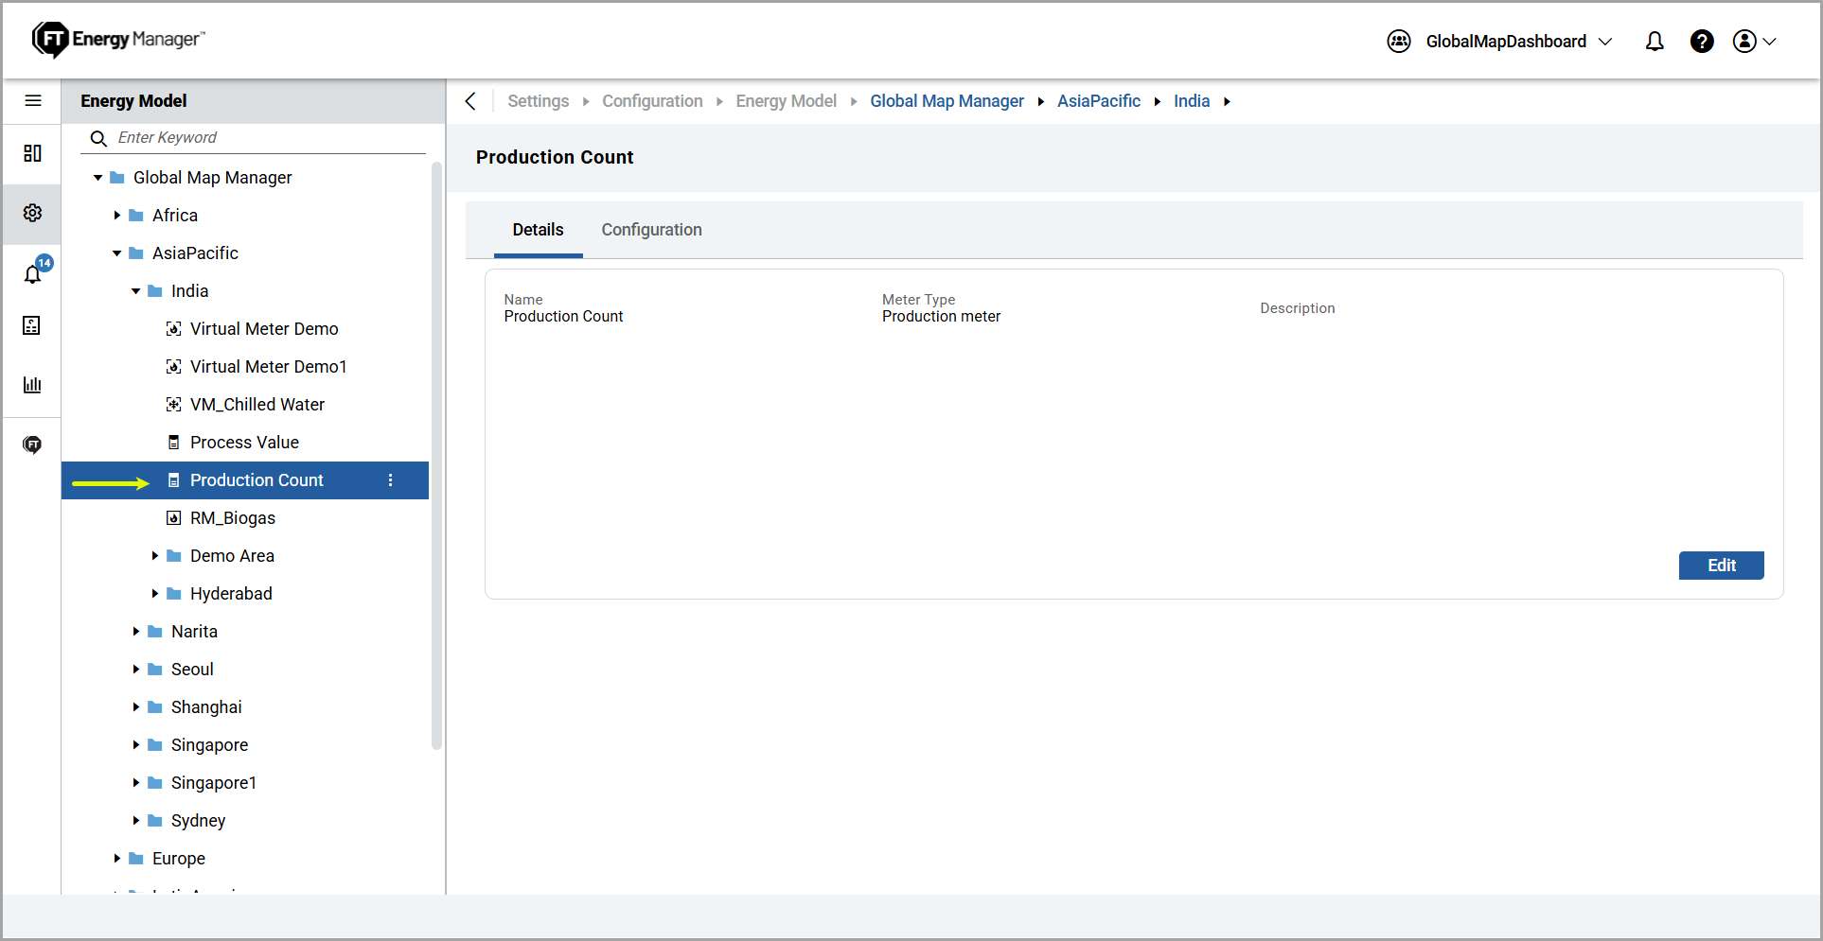Open the reports icon in left sidebar
The image size is (1823, 941).
(32, 326)
